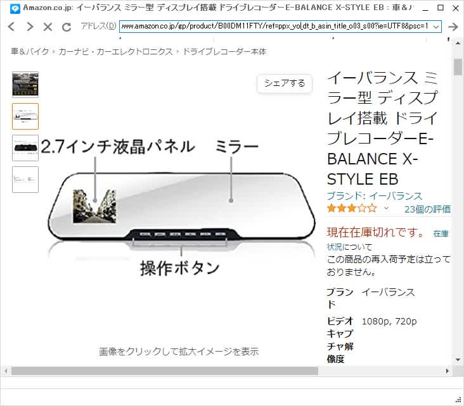Expand the rating breakdown chevron
Screen dimensions: 464x406
pyautogui.click(x=386, y=209)
